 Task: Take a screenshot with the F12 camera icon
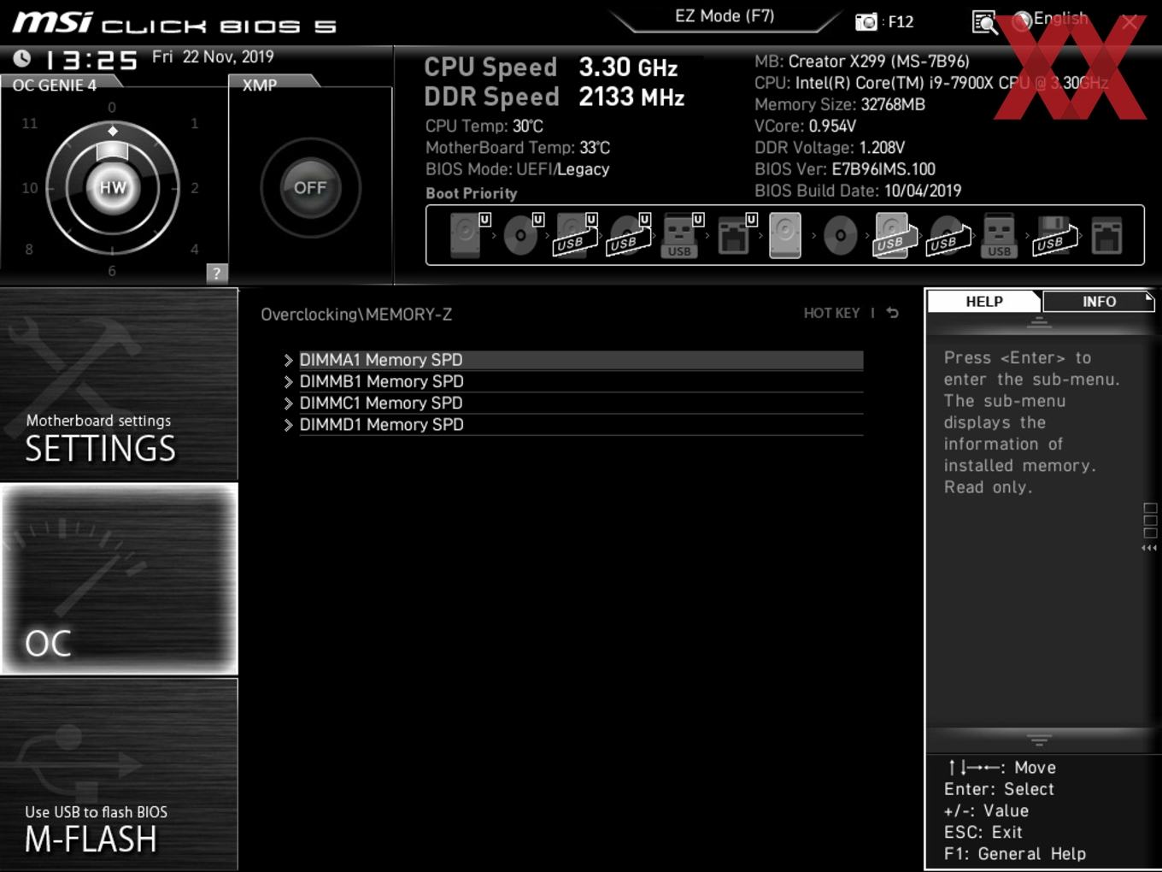point(866,22)
